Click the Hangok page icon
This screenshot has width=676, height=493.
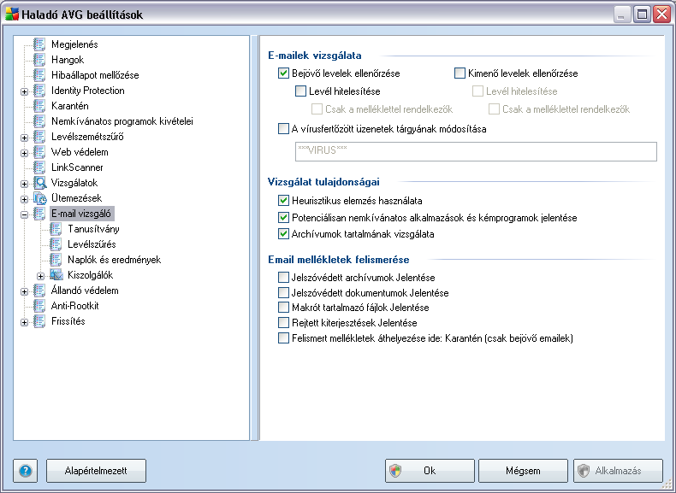(x=39, y=60)
